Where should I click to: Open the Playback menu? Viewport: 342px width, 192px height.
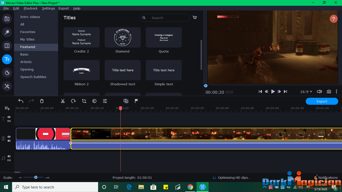pos(31,8)
